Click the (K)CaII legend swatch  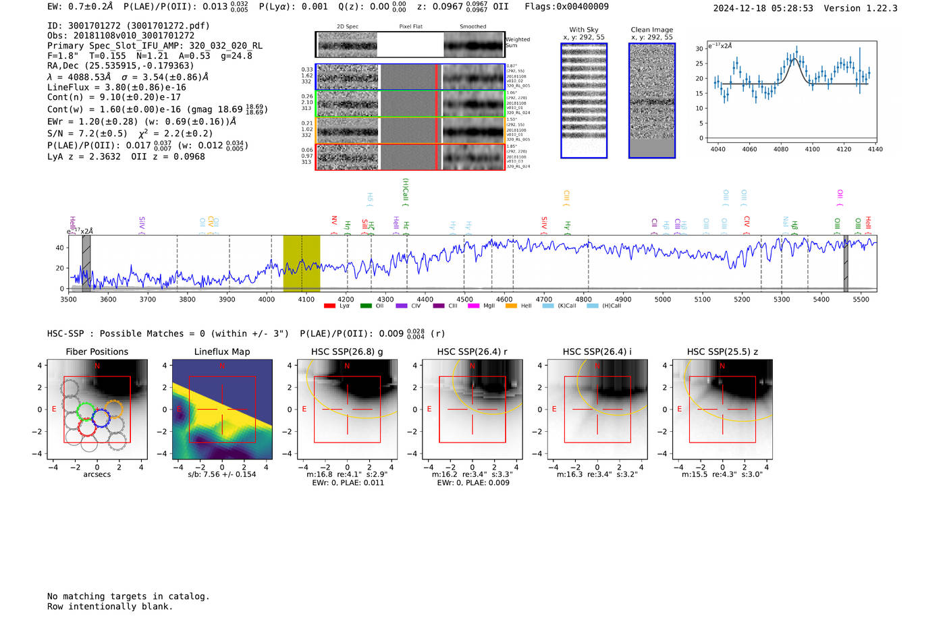point(548,306)
